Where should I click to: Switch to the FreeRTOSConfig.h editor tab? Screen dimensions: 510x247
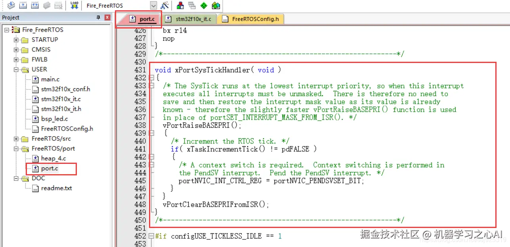click(251, 19)
